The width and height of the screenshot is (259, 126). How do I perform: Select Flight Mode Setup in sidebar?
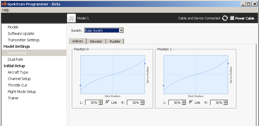click(x=22, y=92)
